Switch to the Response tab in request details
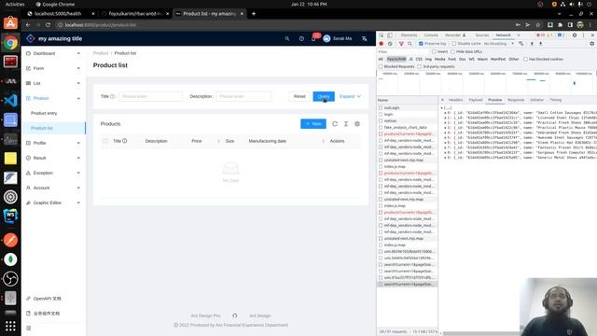This screenshot has width=597, height=336. (x=516, y=100)
